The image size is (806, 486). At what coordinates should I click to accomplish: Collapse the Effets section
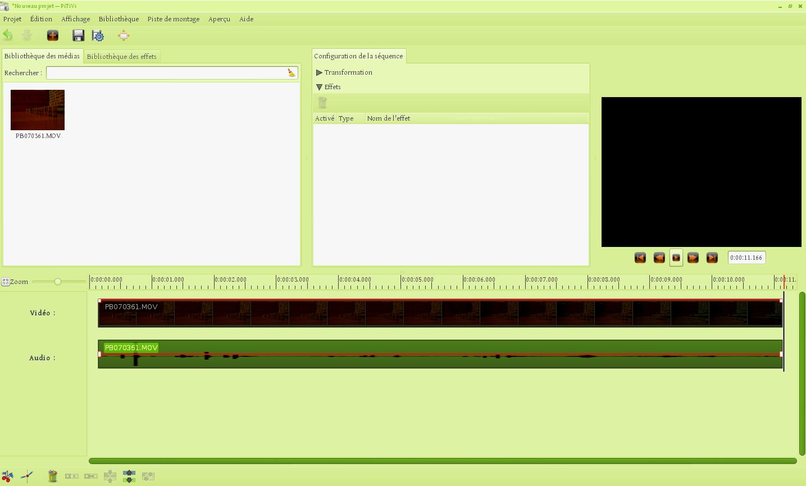[319, 87]
